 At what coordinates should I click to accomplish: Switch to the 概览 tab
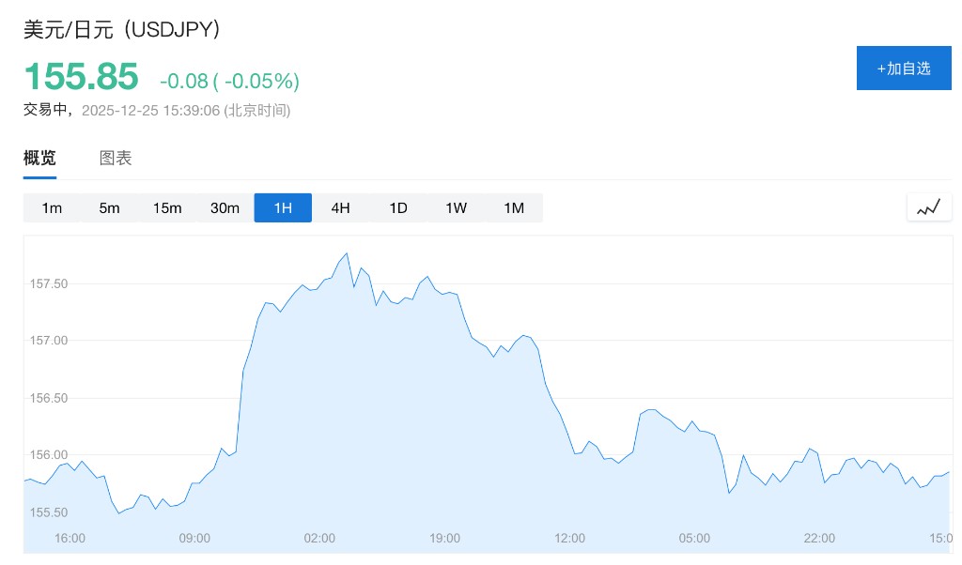[x=39, y=159]
